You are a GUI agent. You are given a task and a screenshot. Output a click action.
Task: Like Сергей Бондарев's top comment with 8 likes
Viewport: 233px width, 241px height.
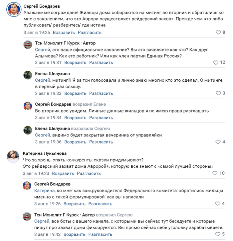coord(218,33)
